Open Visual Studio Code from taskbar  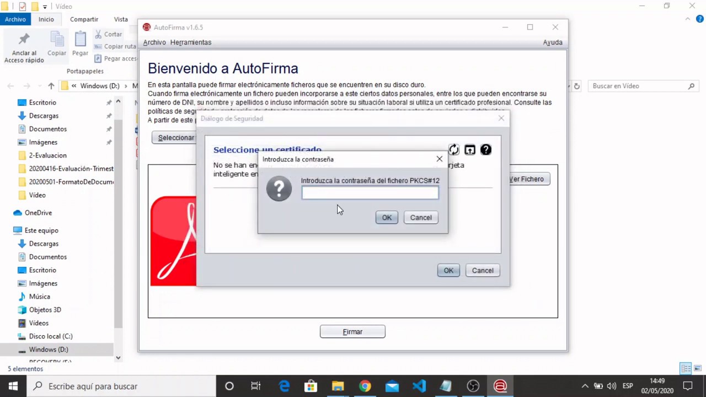click(x=419, y=386)
